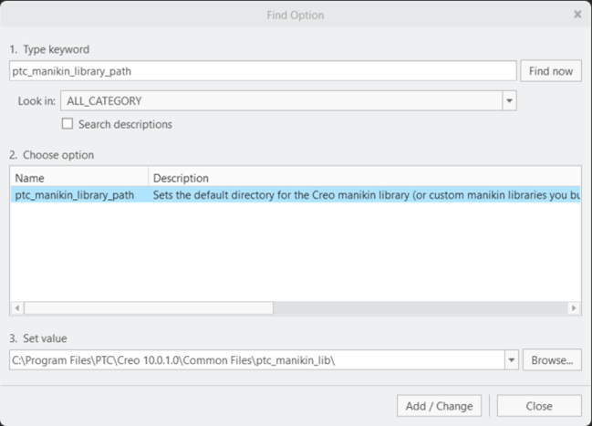Click the Description column header
The height and width of the screenshot is (426, 592).
(x=364, y=178)
